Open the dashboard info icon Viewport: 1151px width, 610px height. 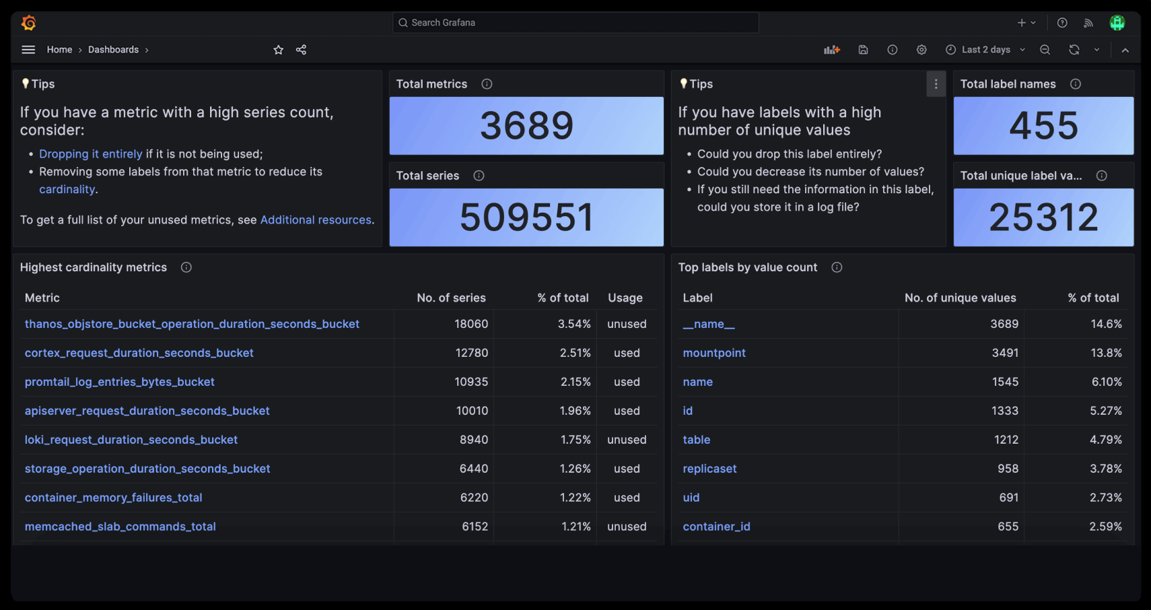pos(892,49)
